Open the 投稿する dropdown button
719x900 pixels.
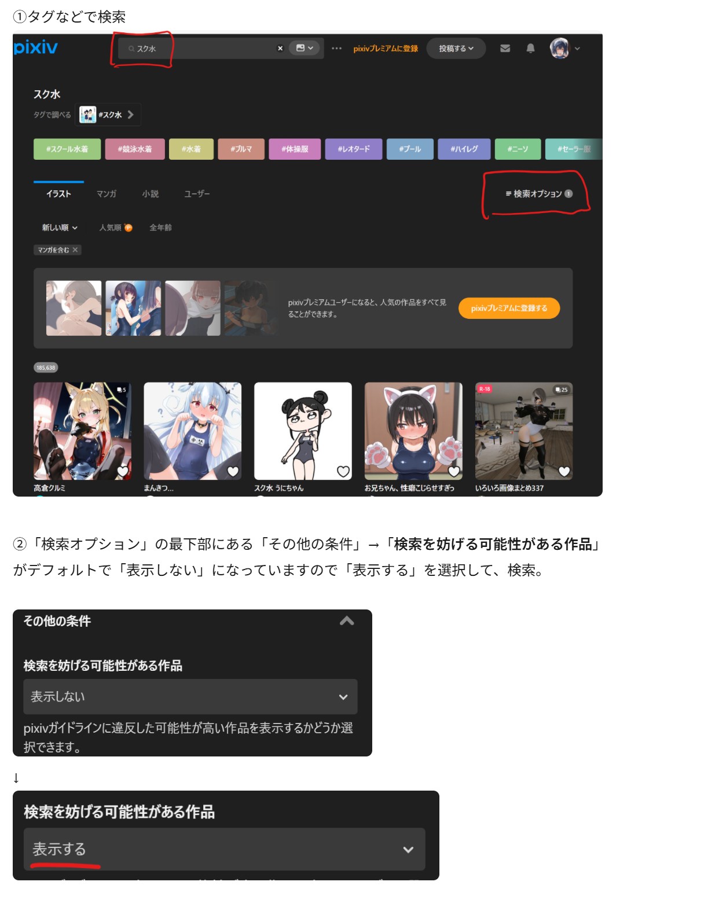(456, 49)
